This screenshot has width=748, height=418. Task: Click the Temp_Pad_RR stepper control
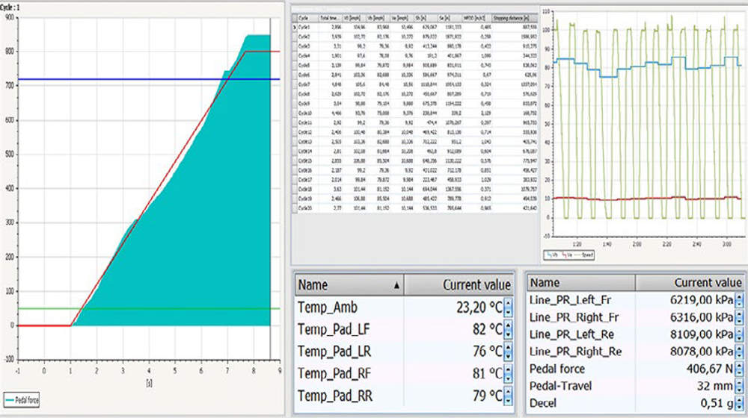508,396
